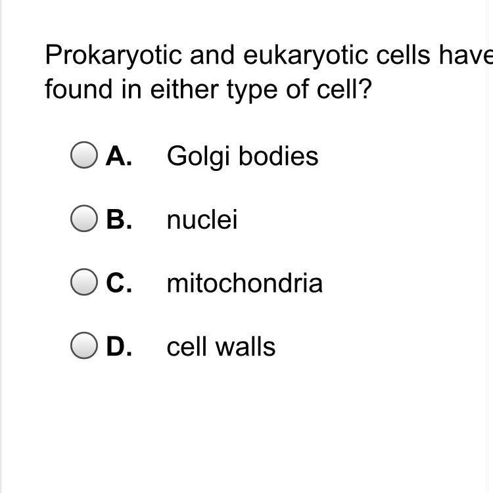Click the word 'cells' in the question
The height and width of the screenshot is (493, 493).
click(x=403, y=55)
